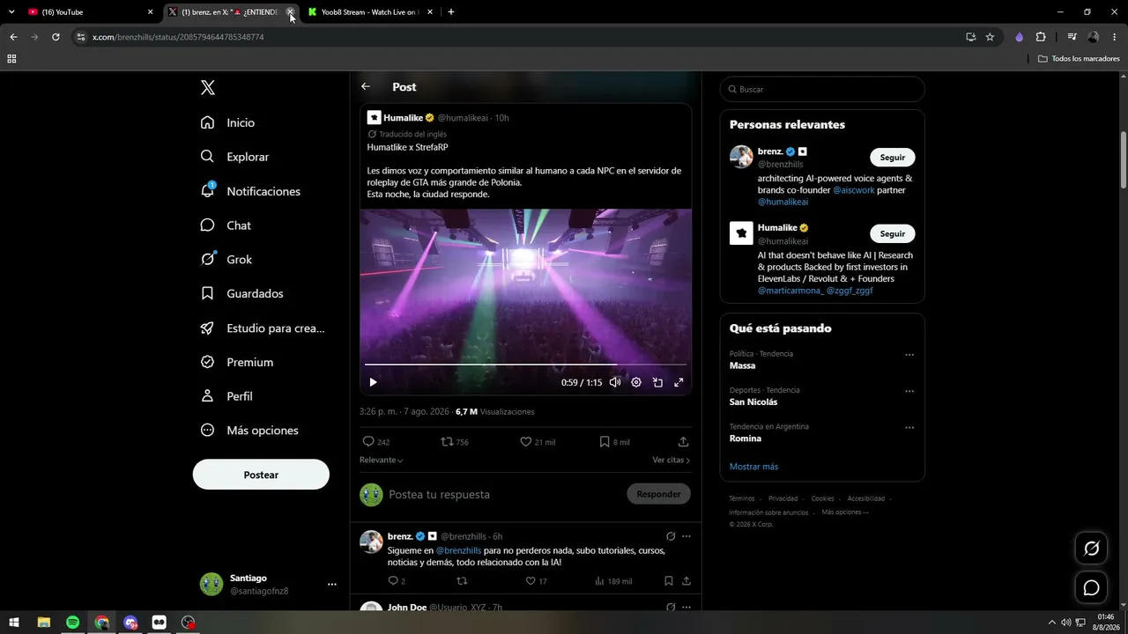Bookmark brenz's reply
The width and height of the screenshot is (1128, 634).
click(669, 581)
